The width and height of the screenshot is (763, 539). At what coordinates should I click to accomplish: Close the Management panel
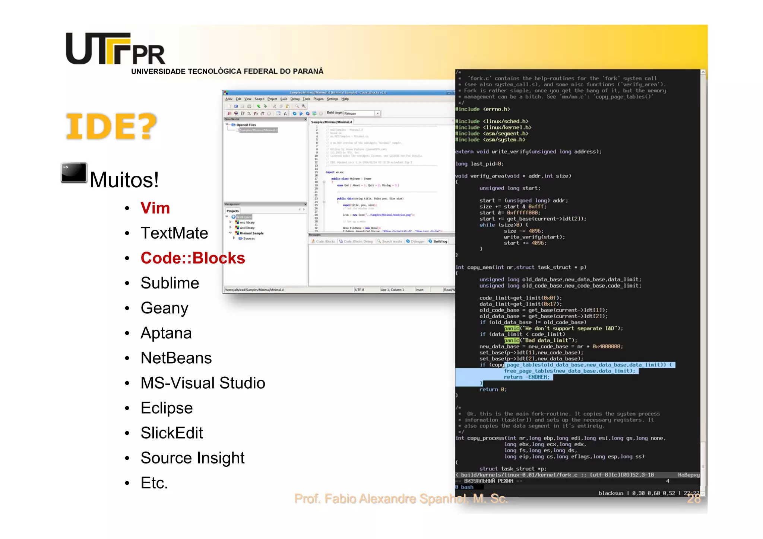pyautogui.click(x=305, y=204)
